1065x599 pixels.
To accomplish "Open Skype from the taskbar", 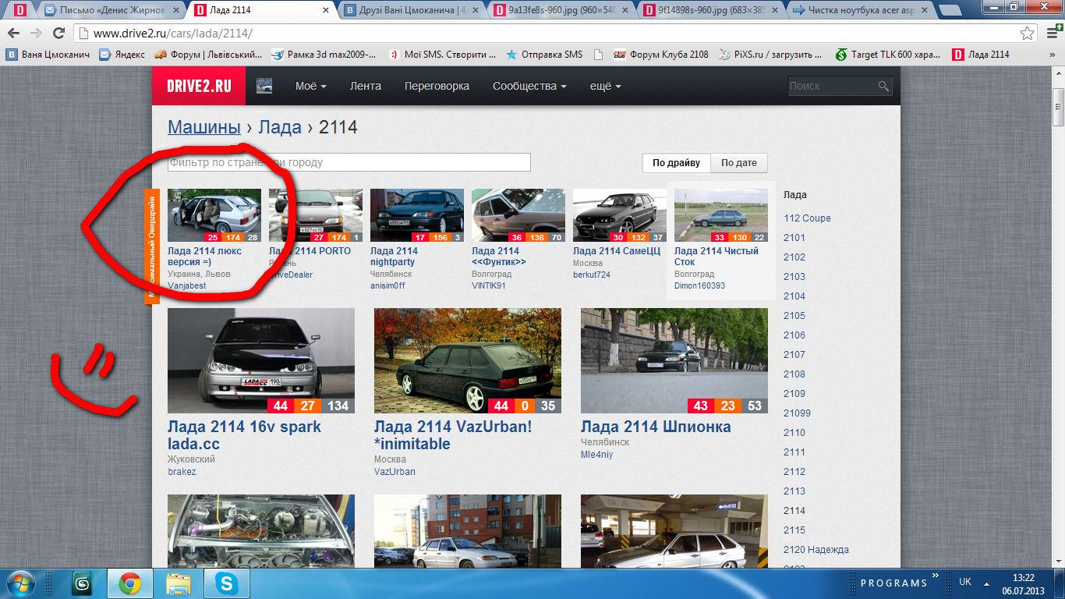I will coord(227,583).
